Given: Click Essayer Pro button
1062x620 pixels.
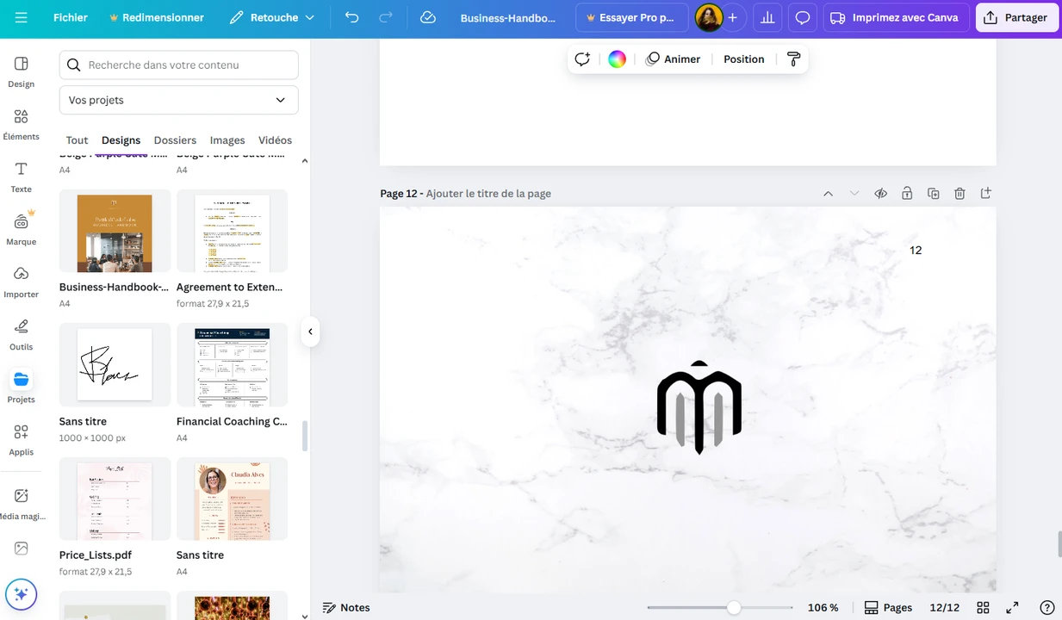Looking at the screenshot, I should [631, 17].
